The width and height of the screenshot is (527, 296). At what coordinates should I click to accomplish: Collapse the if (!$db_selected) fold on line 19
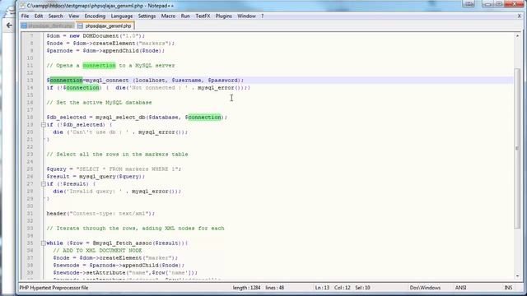[44, 124]
